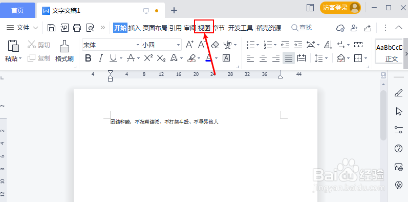Open Print Preview icon
The width and height of the screenshot is (408, 202).
(x=90, y=28)
